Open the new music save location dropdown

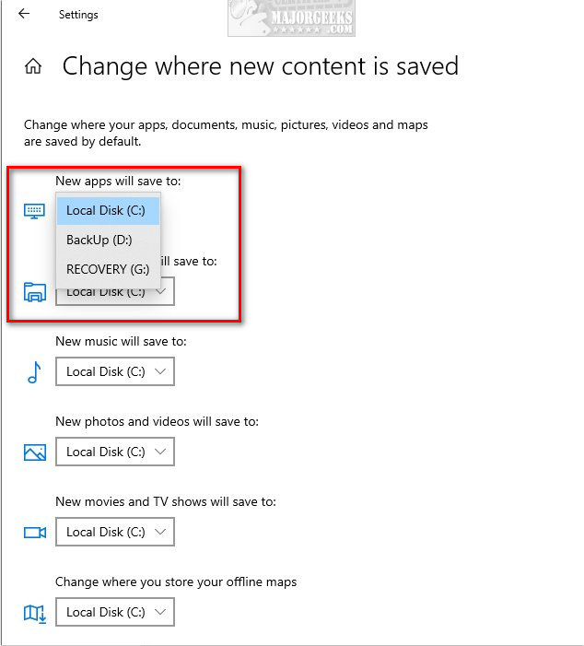pyautogui.click(x=115, y=372)
